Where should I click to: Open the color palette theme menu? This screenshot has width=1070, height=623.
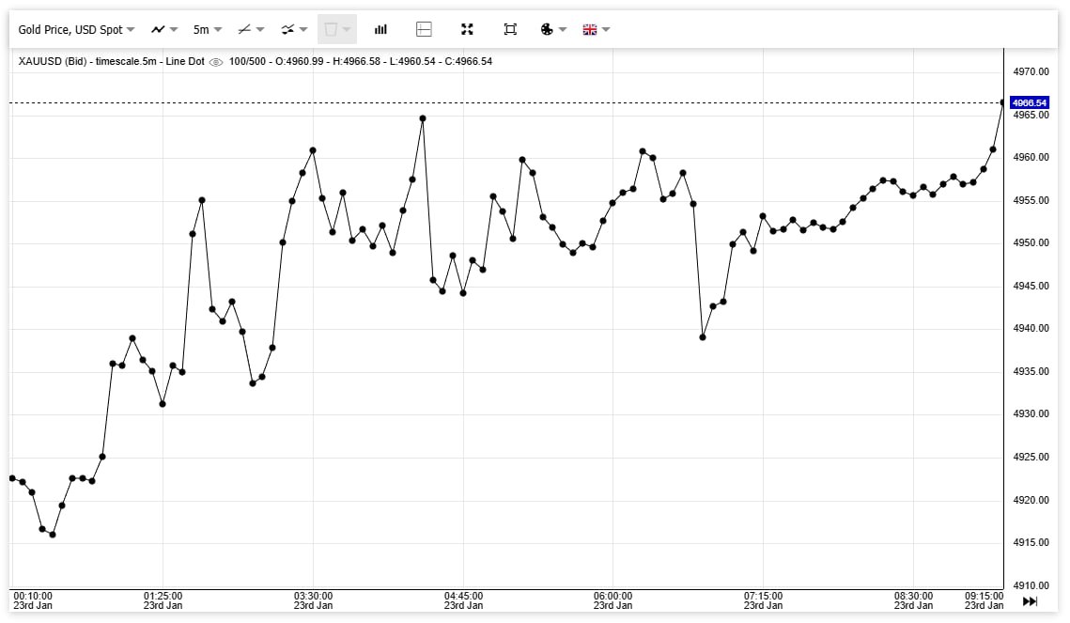click(x=553, y=29)
